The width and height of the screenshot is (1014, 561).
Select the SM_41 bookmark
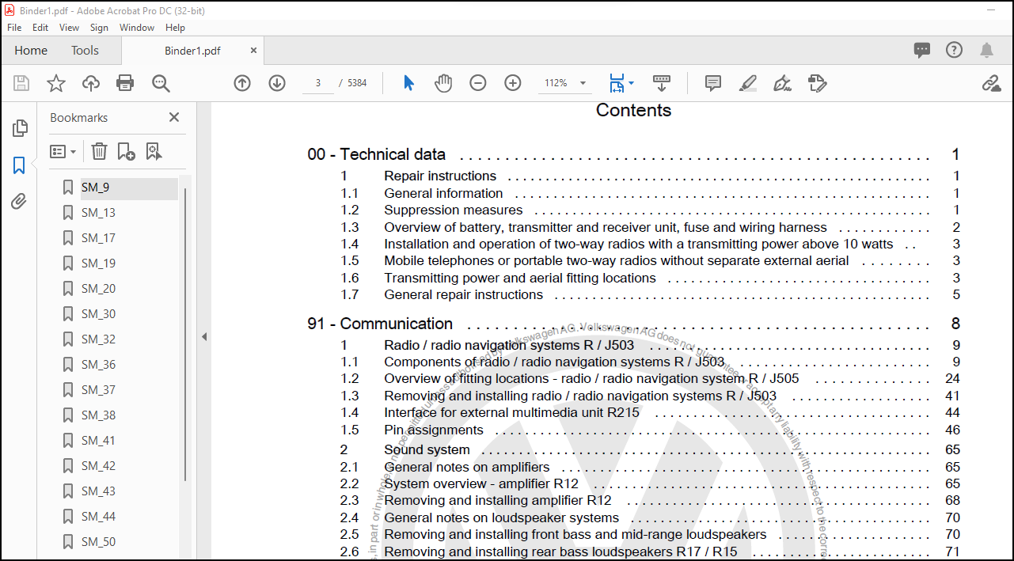(98, 441)
